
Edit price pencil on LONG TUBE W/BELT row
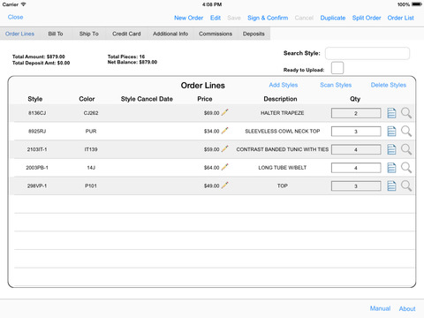224,167
